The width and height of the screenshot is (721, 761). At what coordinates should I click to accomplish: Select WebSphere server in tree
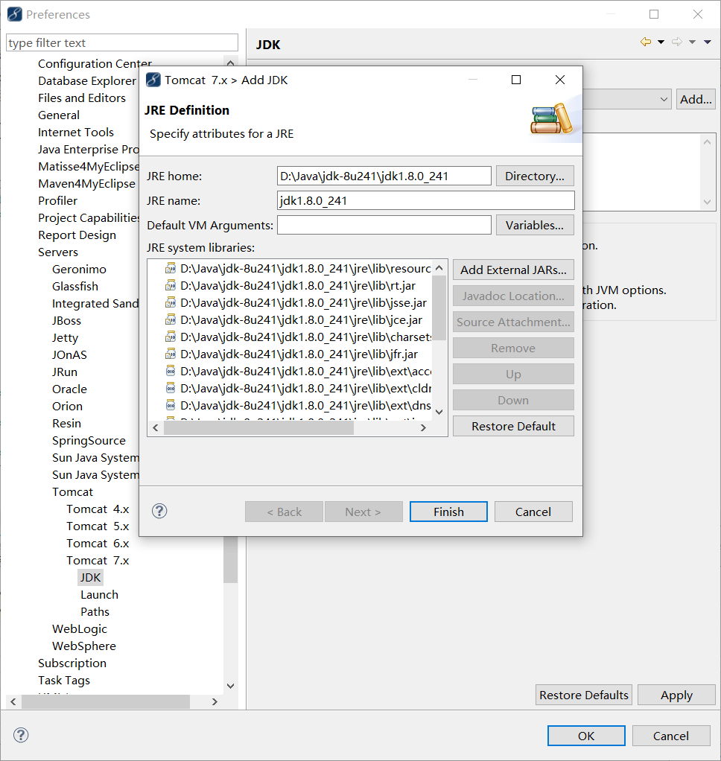(84, 646)
